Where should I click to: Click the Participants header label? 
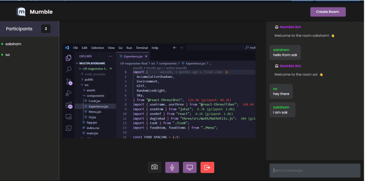pos(19,29)
